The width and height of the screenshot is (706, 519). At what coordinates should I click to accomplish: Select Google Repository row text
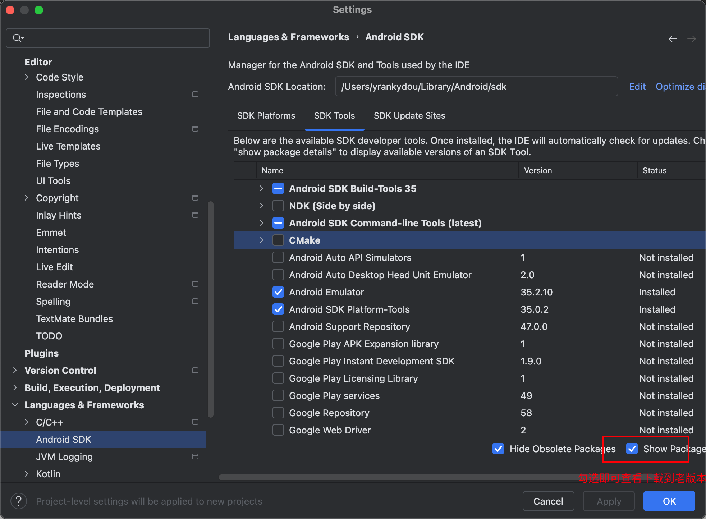[x=329, y=413]
